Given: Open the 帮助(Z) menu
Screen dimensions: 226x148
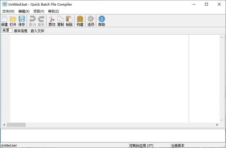Looking at the screenshot, I should (53, 11).
